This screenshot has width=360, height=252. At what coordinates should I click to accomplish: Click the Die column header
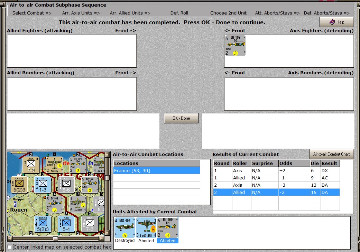pos(315,163)
